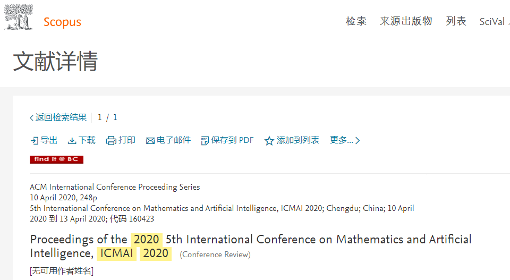The height and width of the screenshot is (280, 510).
Task: Click the printer icon next to 打印
Action: 111,140
